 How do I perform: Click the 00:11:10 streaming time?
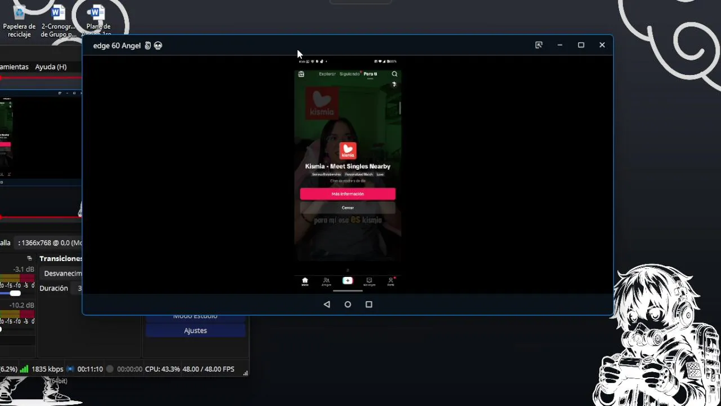[90, 369]
